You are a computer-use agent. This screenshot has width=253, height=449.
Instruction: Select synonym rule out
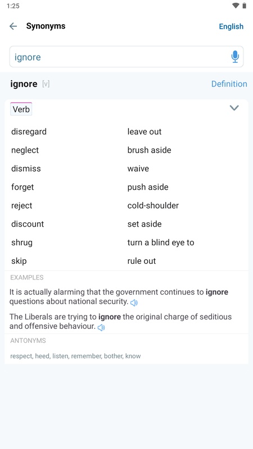pyautogui.click(x=142, y=261)
